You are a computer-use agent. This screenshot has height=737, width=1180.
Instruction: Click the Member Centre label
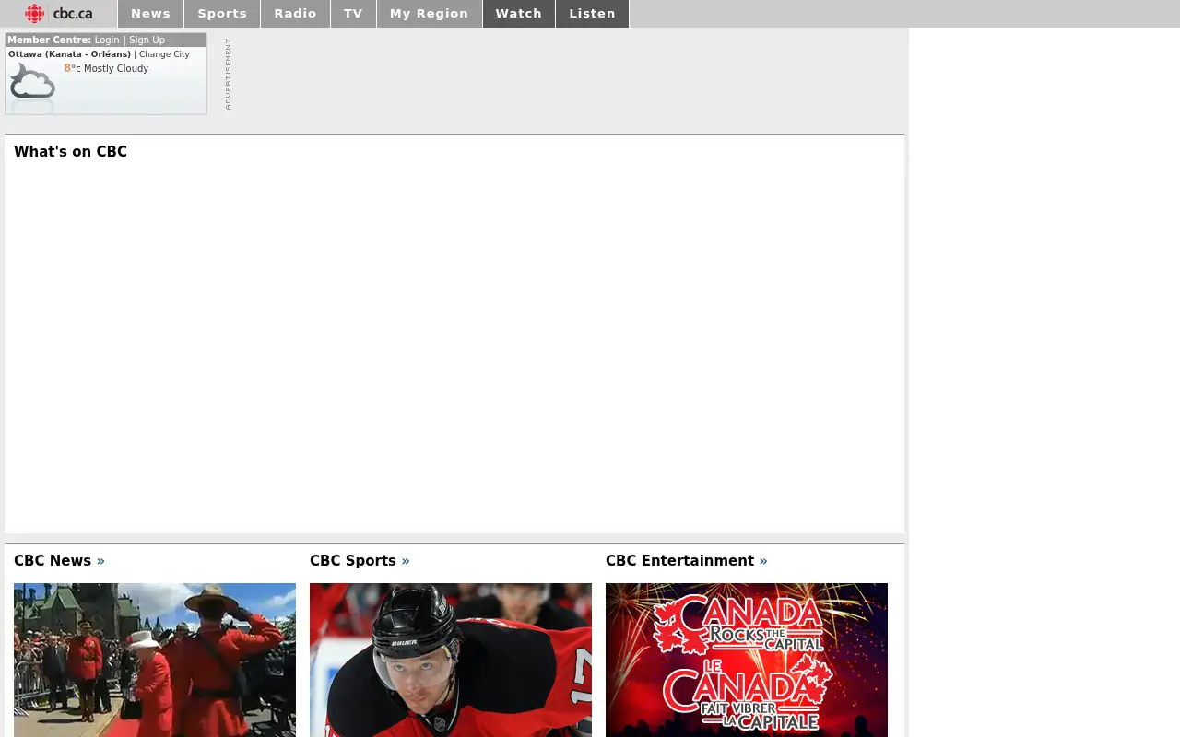[x=49, y=41]
